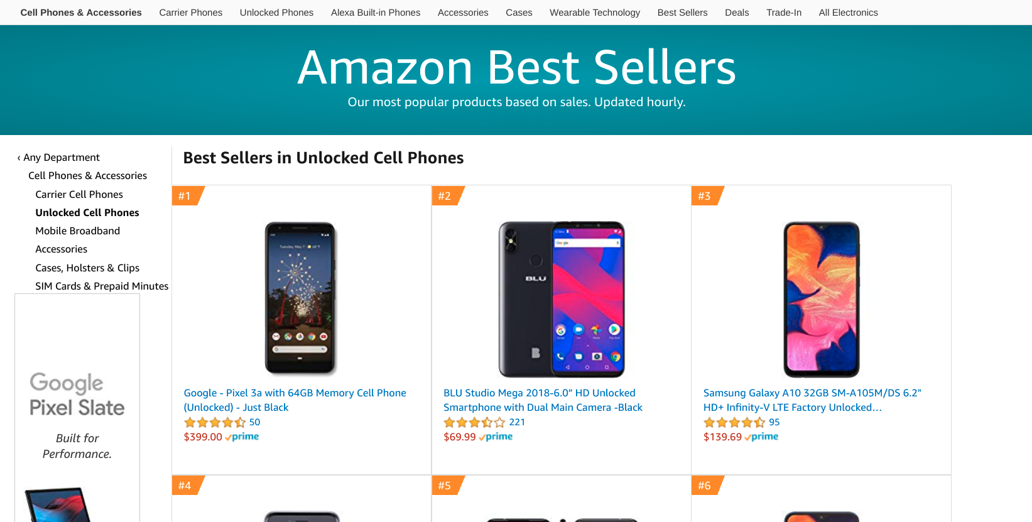
Task: Click the Google Pixel Slate advertisement
Action: (x=77, y=408)
